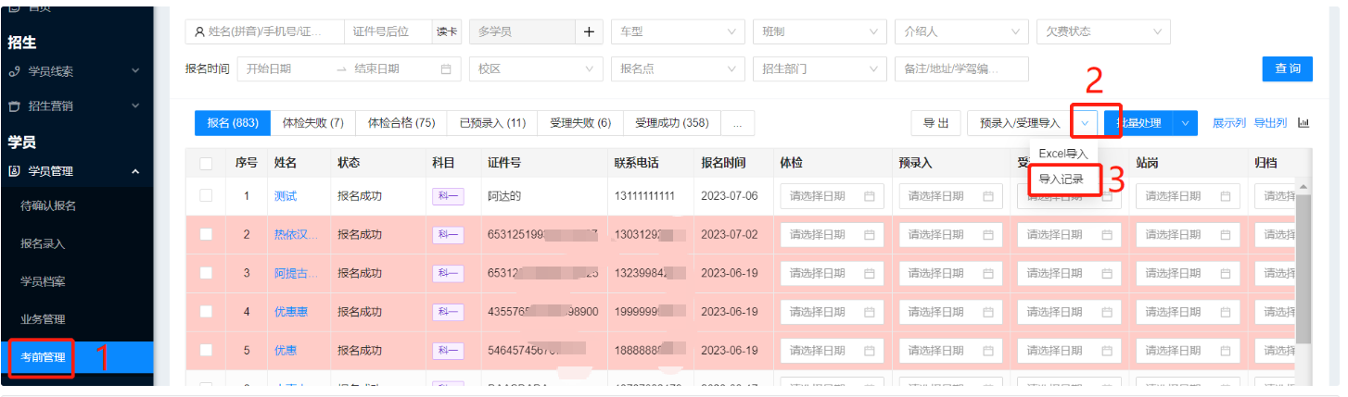Check the box for row 5 优惠

tap(206, 351)
